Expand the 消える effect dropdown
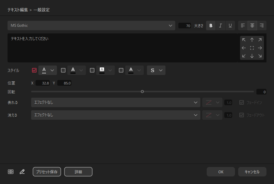The height and width of the screenshot is (184, 274). point(115,115)
